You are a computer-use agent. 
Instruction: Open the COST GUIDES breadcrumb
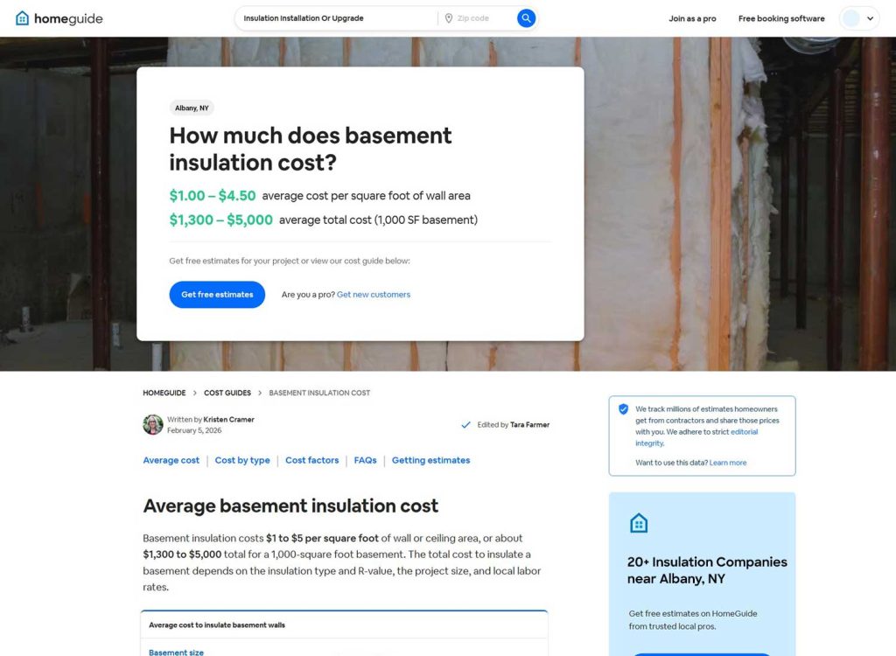(x=227, y=393)
